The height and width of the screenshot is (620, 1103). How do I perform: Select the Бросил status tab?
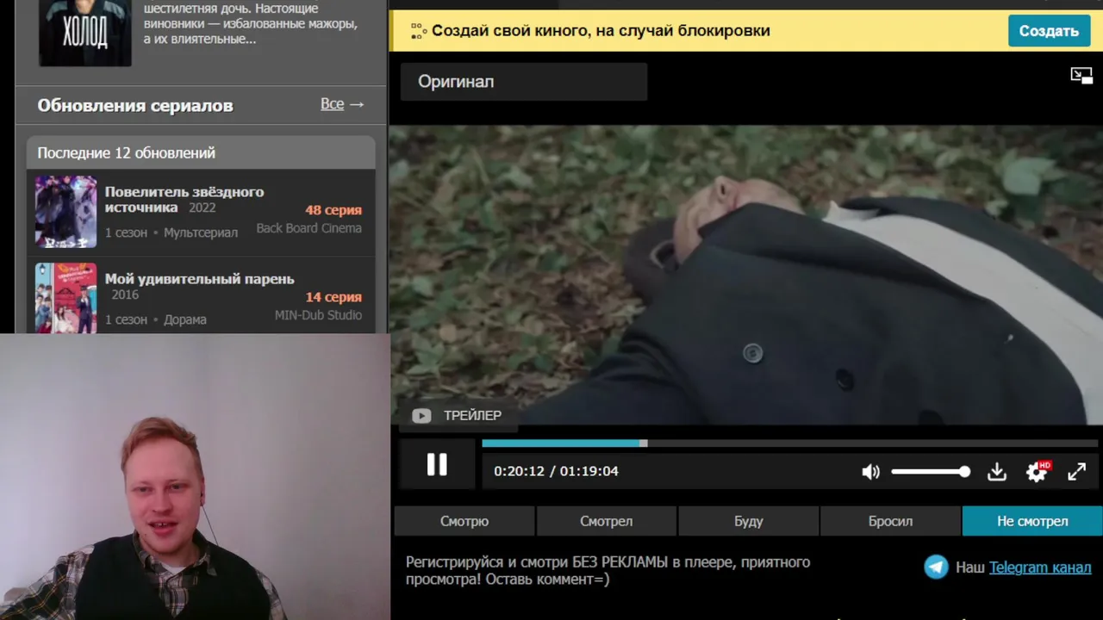click(890, 521)
